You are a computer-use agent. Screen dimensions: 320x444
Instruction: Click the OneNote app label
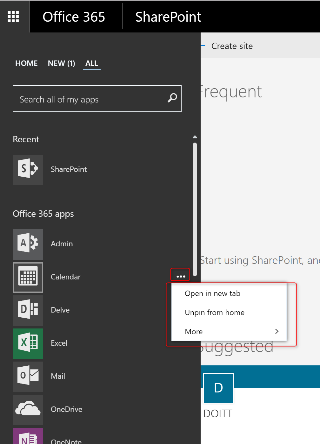pos(66,441)
